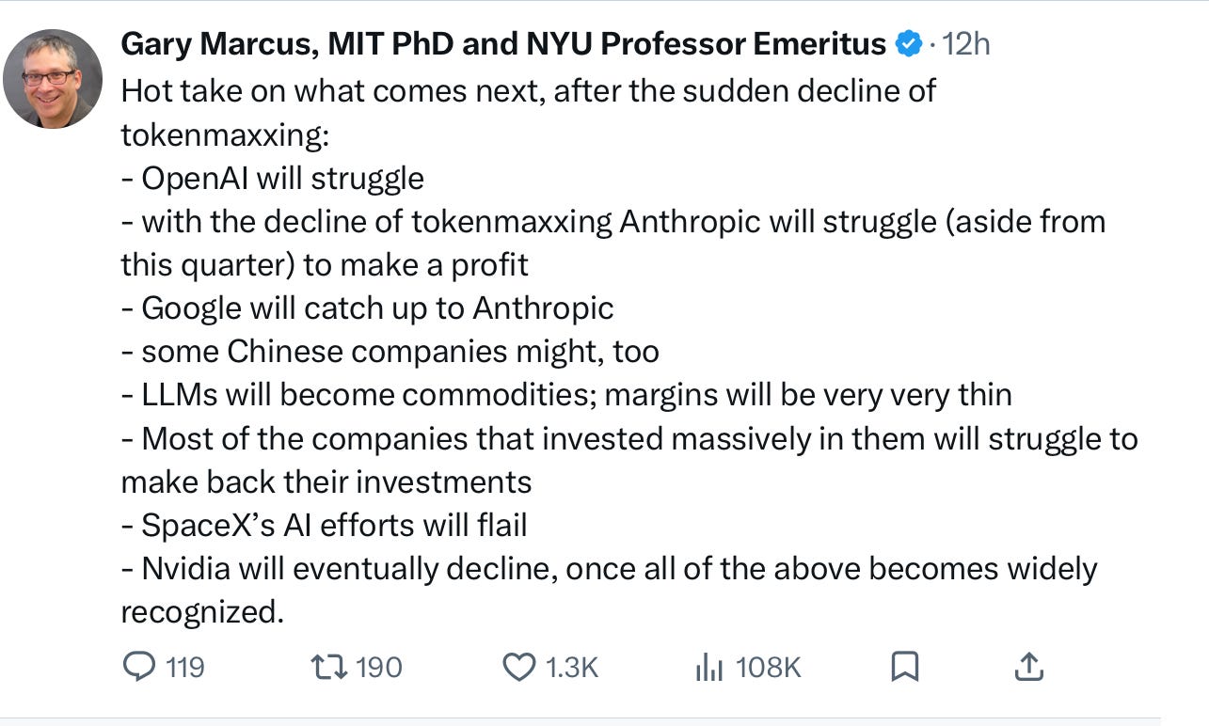Like the tweet with the heart icon
Screen dimensions: 1209x726
click(x=518, y=668)
